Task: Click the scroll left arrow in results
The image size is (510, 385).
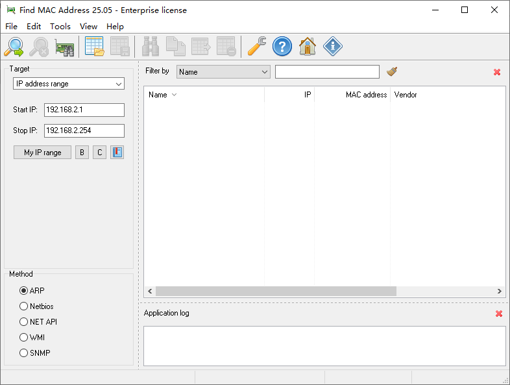Action: point(150,291)
